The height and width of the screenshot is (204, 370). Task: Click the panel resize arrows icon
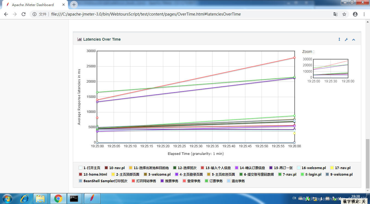coord(339,39)
